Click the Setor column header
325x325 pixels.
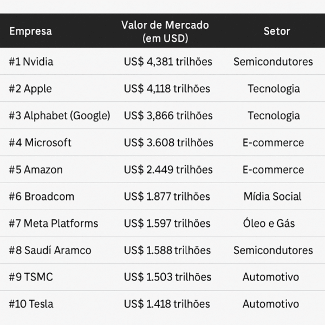pyautogui.click(x=276, y=31)
